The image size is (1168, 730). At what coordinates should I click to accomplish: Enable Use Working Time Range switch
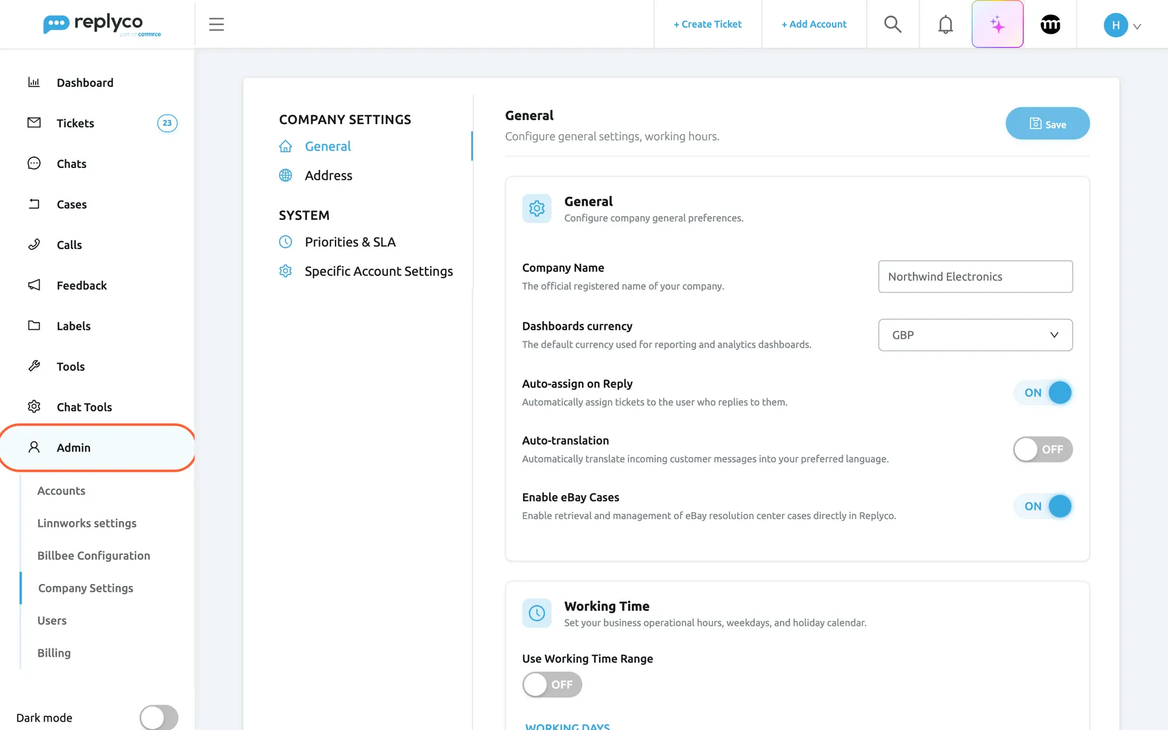coord(552,685)
